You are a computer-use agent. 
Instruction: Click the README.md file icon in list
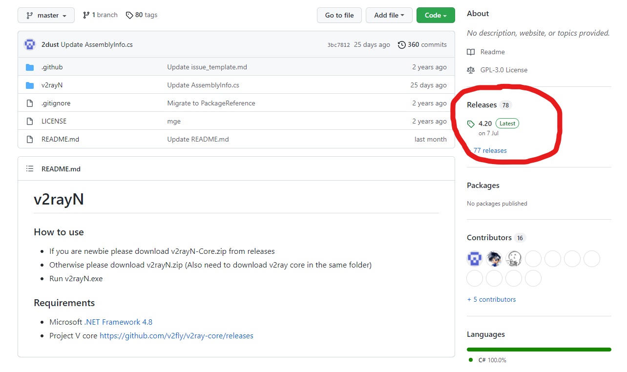(30, 139)
